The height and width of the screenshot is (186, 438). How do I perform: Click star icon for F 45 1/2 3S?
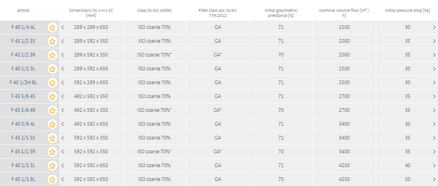point(52,41)
